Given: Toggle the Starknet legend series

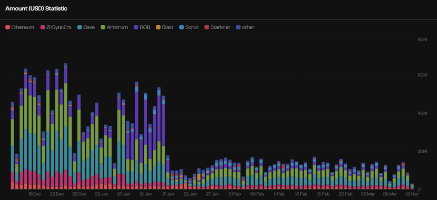Looking at the screenshot, I should [217, 27].
